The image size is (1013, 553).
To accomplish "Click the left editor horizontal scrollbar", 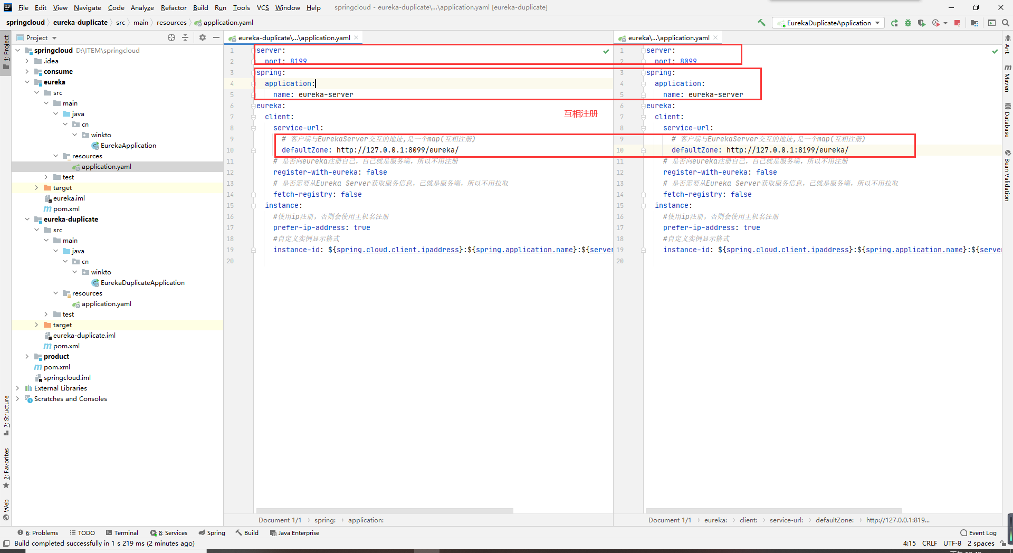I will click(385, 511).
